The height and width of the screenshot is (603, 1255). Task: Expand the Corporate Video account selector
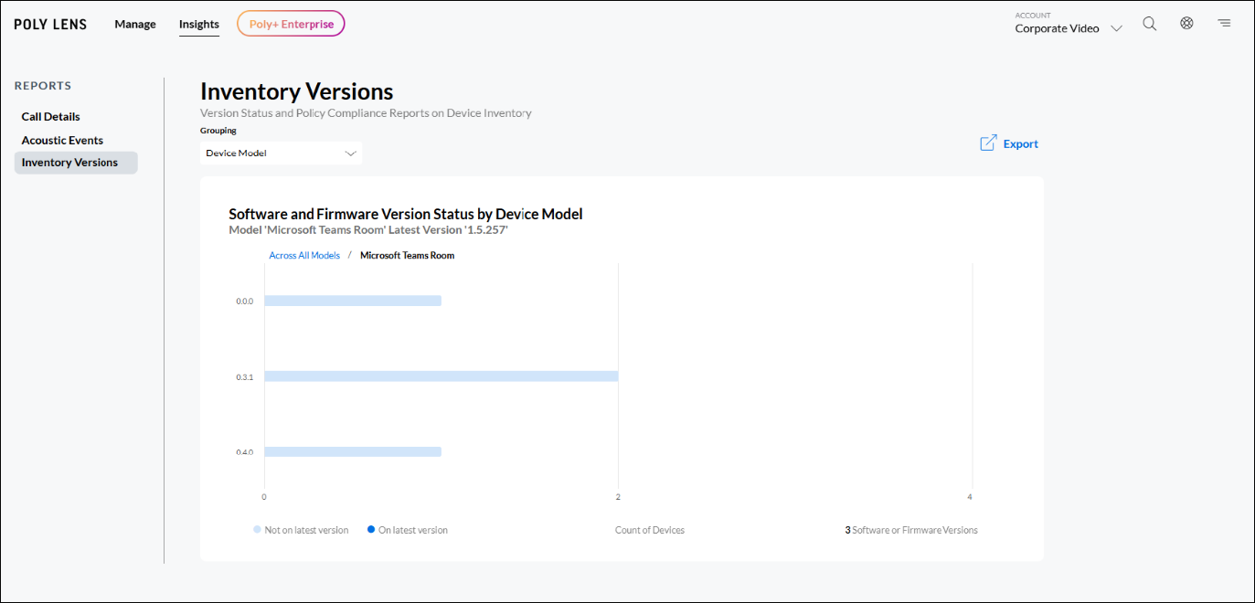tap(1068, 27)
